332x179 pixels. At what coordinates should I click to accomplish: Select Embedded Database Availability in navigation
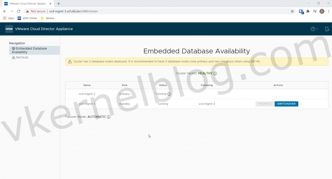34,50
